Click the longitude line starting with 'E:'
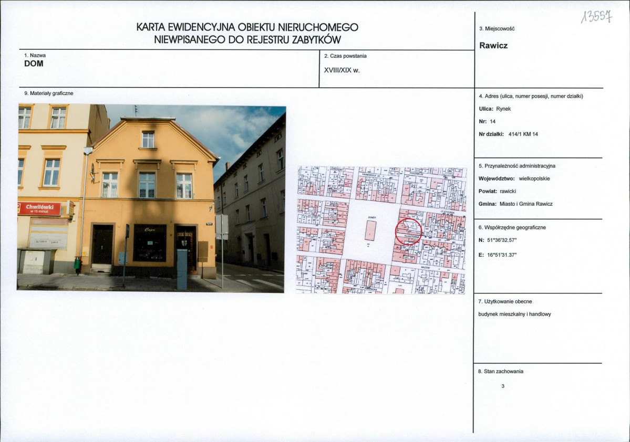This screenshot has height=442, width=630. click(498, 255)
